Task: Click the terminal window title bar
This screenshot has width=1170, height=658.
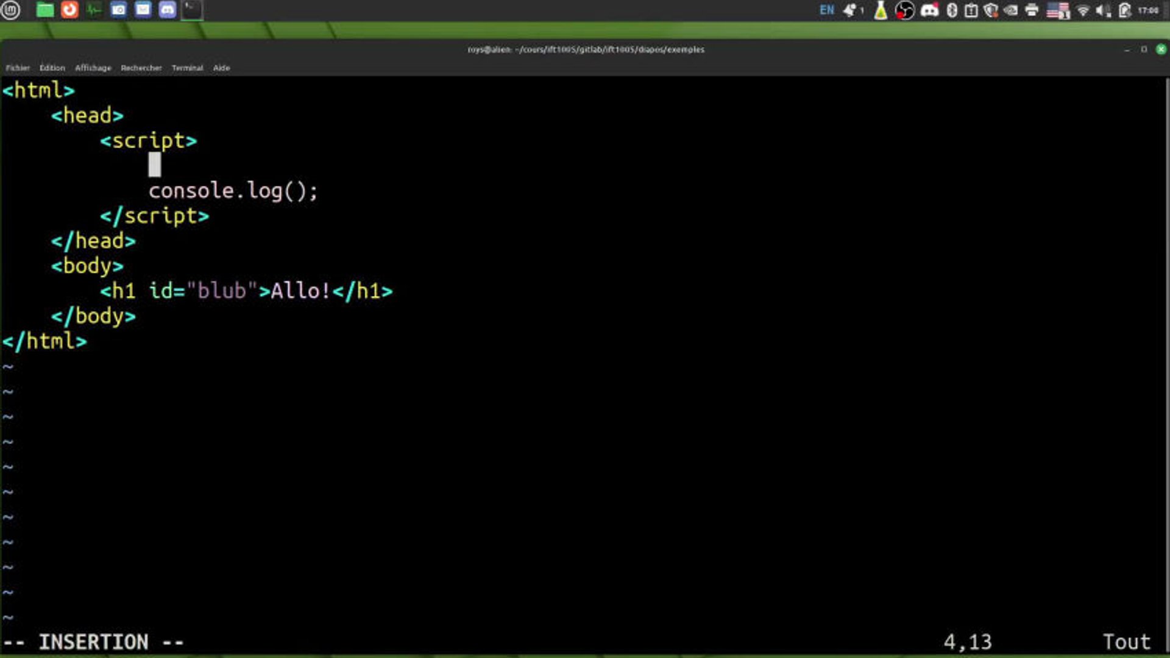Action: pyautogui.click(x=586, y=49)
